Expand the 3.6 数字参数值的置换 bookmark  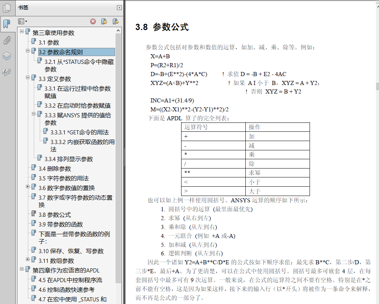28,187
